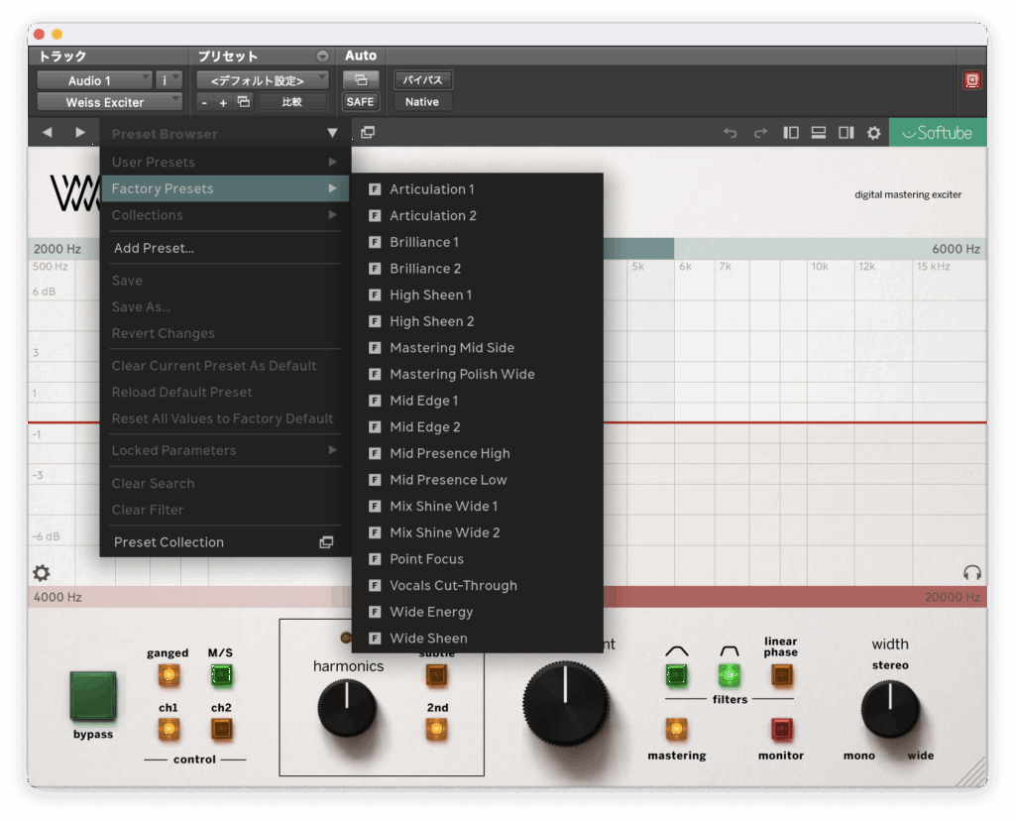Click the harmonics knob

pyautogui.click(x=347, y=708)
